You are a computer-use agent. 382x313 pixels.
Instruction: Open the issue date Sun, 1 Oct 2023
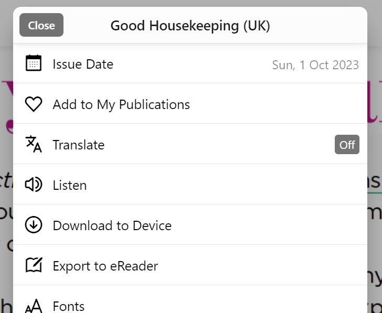coord(315,65)
